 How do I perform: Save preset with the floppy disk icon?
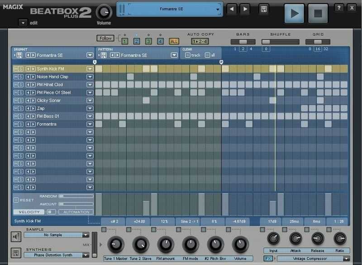pos(264,9)
